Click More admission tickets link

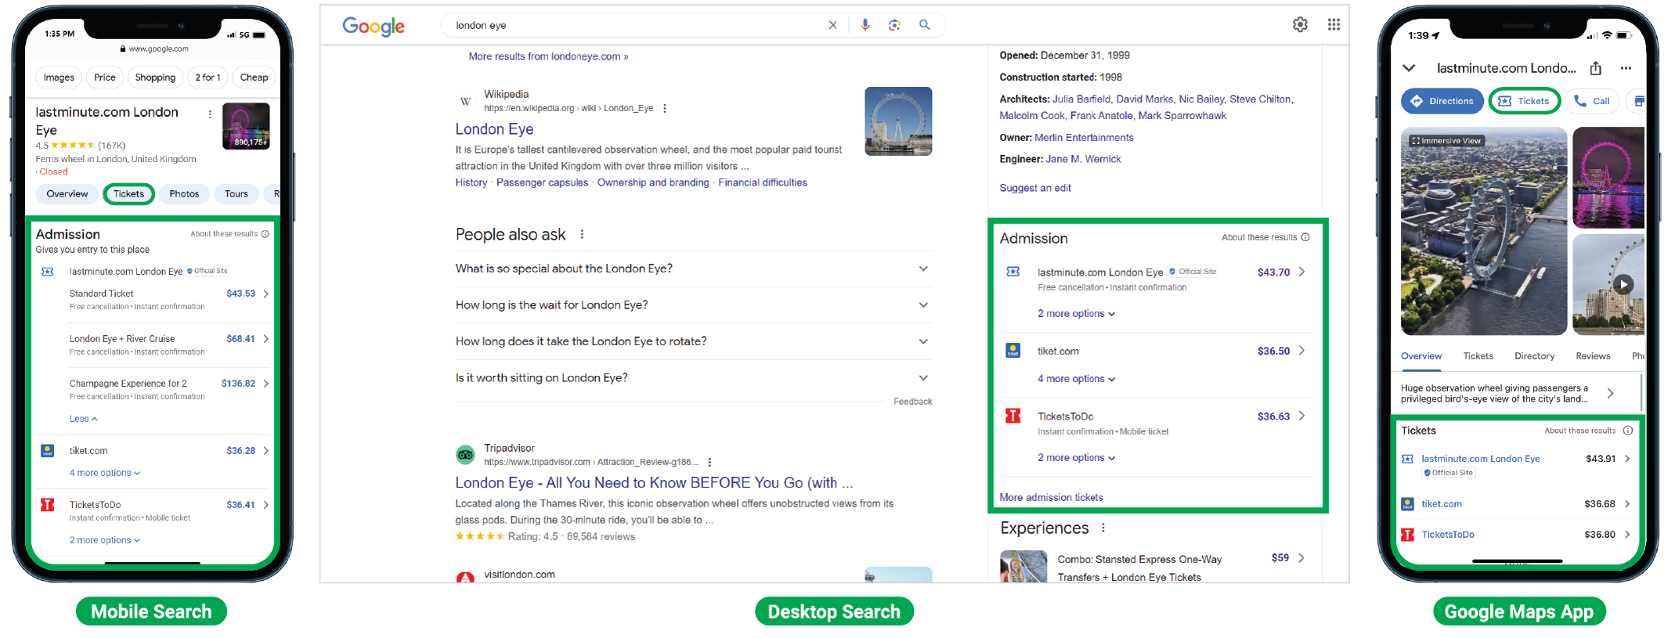click(x=1051, y=498)
